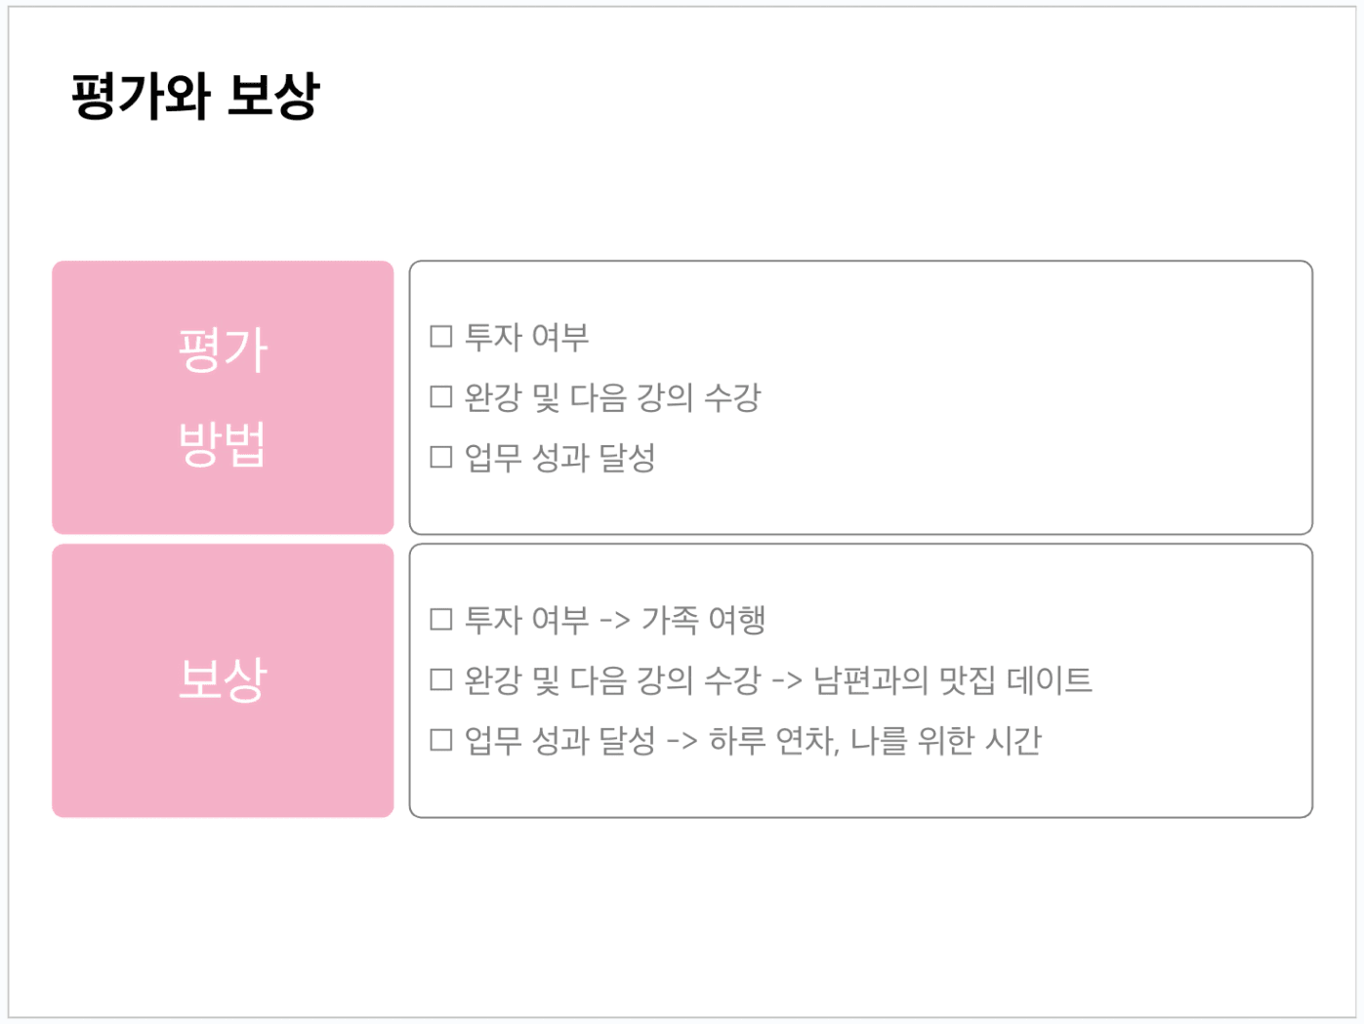
Task: Click the 가족 여행 text
Action: 703,620
